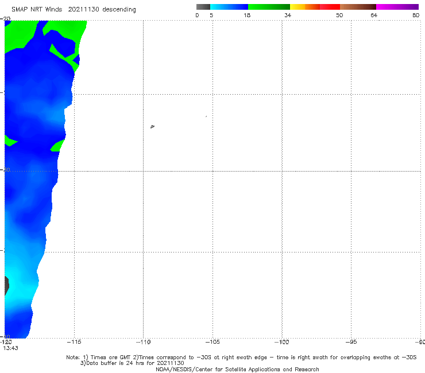Click the SMAP NRT Winds title text

click(x=74, y=10)
